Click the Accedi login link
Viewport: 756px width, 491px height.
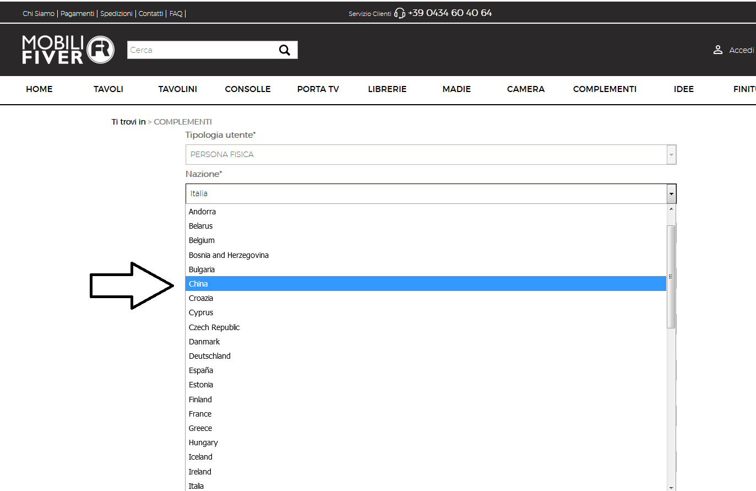tap(742, 50)
